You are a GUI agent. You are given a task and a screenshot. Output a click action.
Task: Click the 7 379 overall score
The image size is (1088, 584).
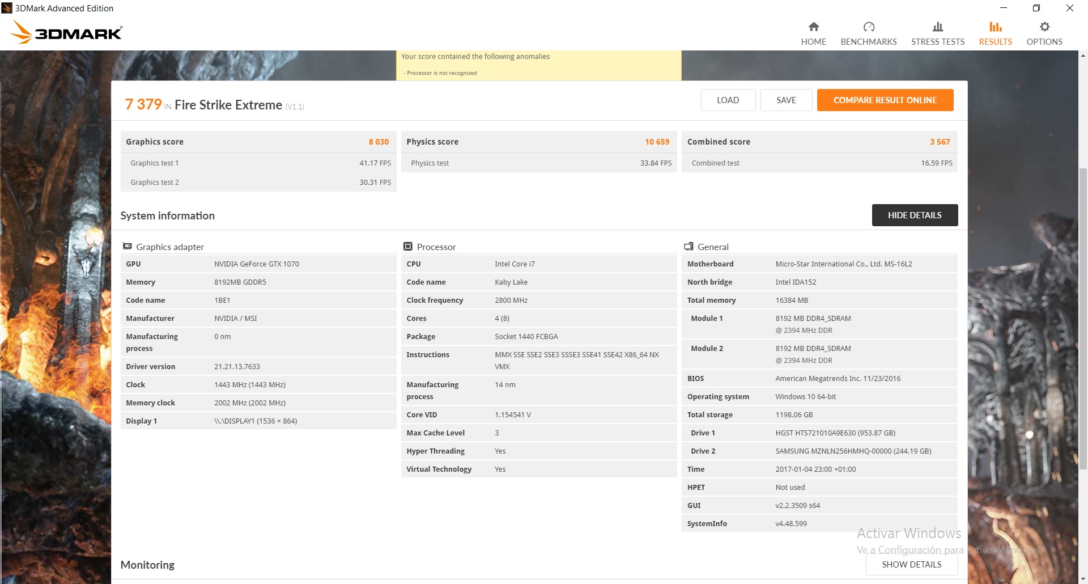(143, 104)
